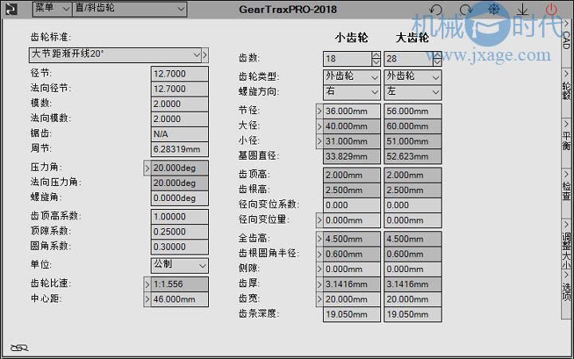Click the 大齿轮 径向变位系数 field
Screen dimensions: 574x359
pyautogui.click(x=413, y=205)
